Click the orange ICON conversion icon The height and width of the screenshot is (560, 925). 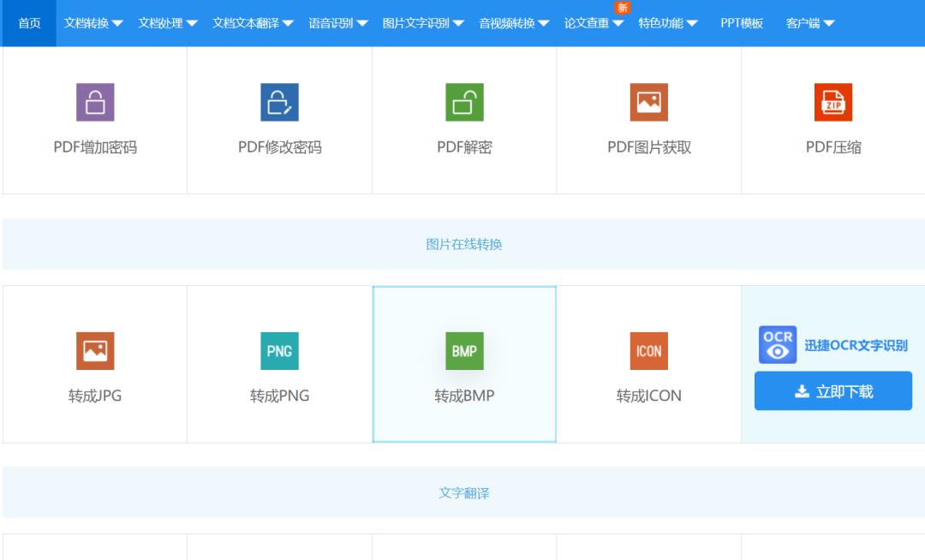tap(648, 351)
